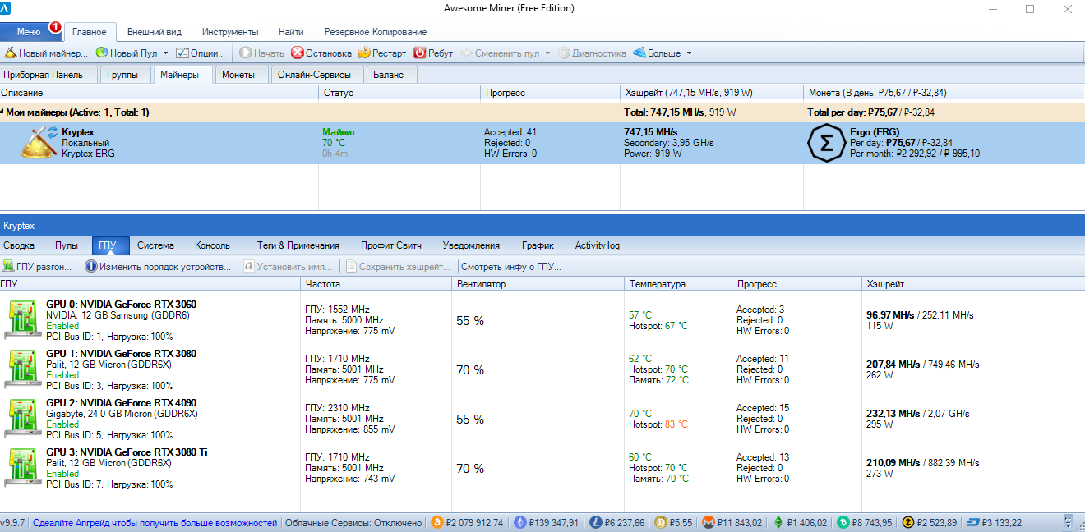Switch to the Уведомления tab
This screenshot has height=532, width=1085.
pyautogui.click(x=471, y=245)
